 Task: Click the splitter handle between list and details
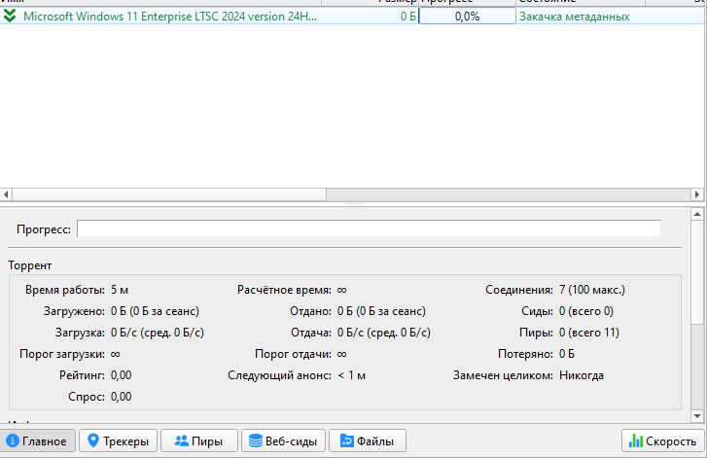click(x=353, y=204)
